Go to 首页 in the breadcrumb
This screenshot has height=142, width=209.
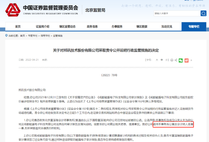pos(23,35)
